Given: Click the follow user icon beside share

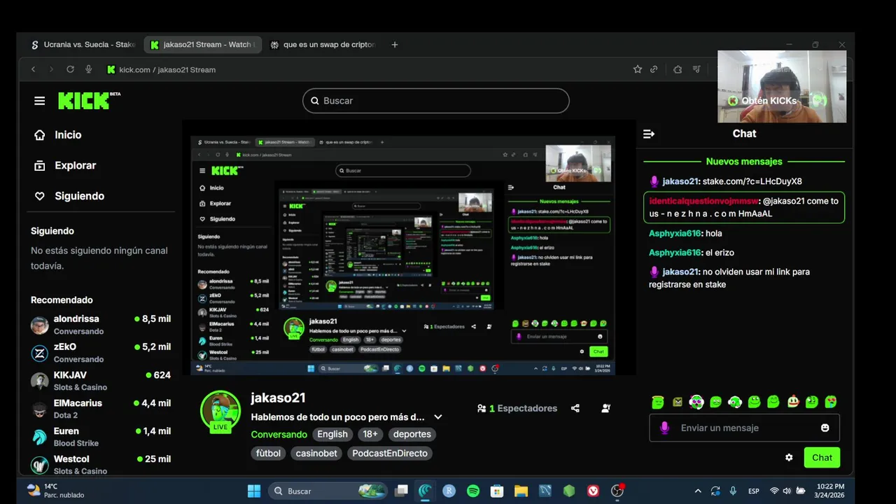Looking at the screenshot, I should 606,408.
